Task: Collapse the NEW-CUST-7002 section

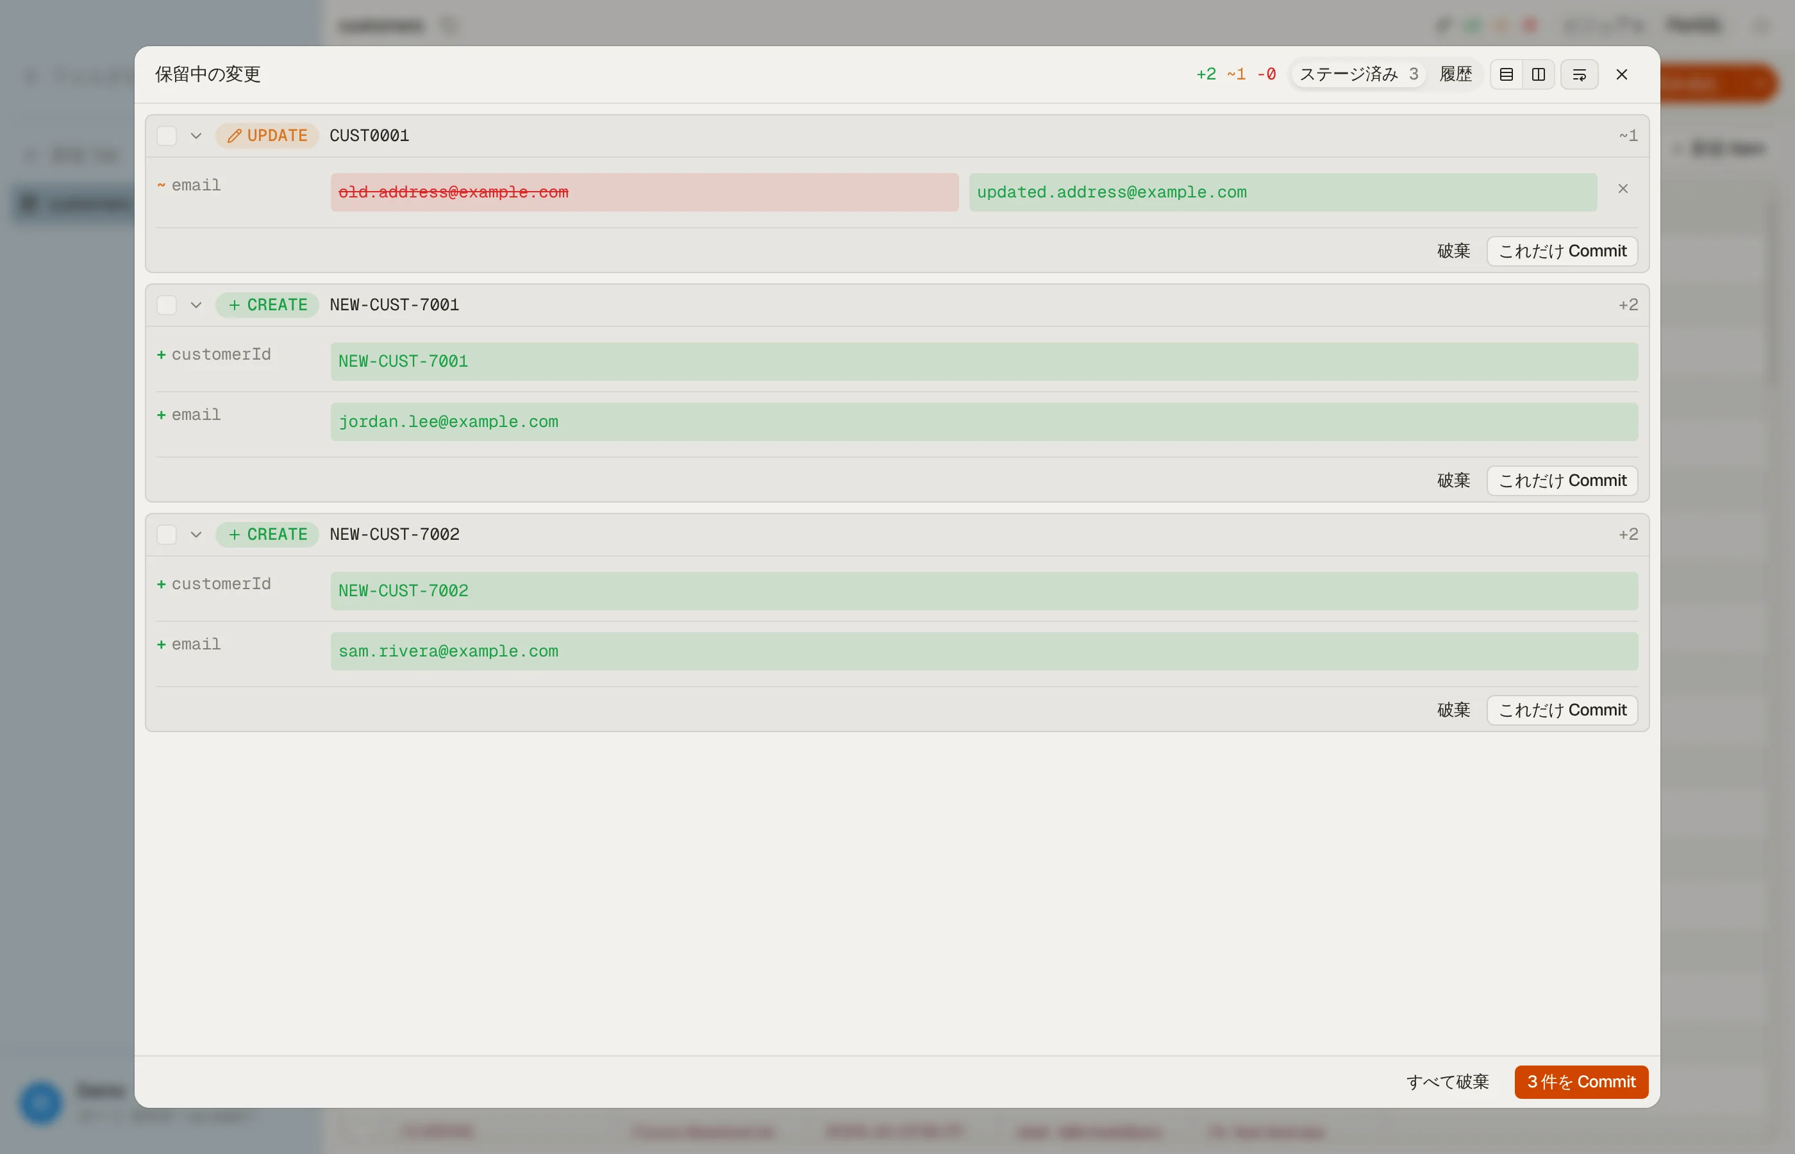Action: [196, 534]
